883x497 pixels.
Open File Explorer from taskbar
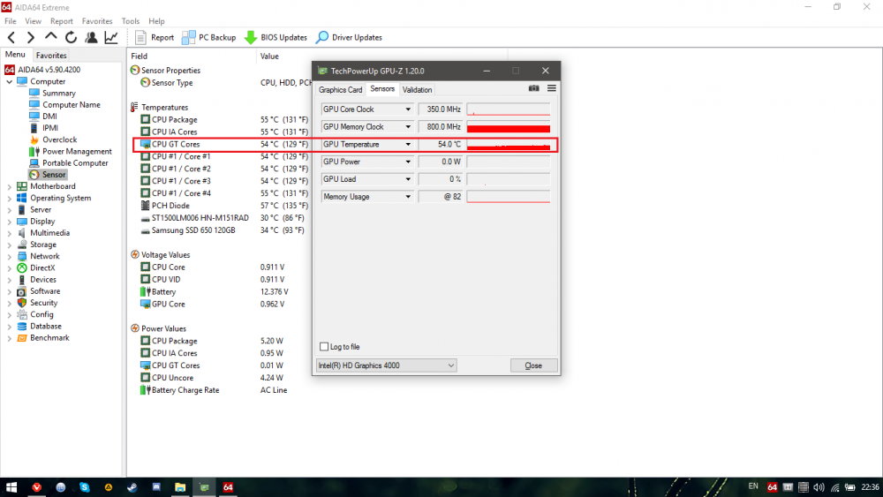180,487
